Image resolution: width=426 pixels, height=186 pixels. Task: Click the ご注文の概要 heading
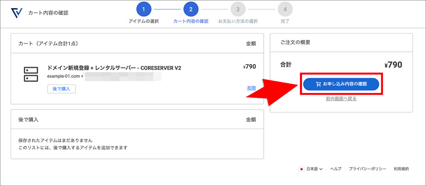tap(295, 42)
